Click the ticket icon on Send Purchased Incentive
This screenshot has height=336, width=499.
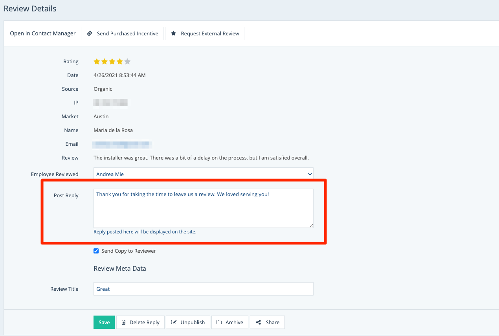point(90,34)
